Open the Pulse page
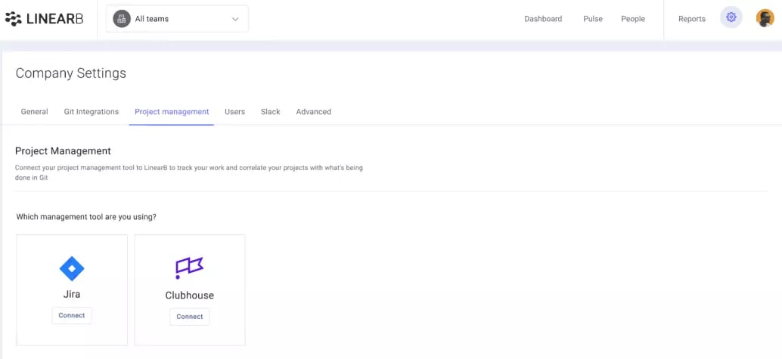The width and height of the screenshot is (782, 359). click(593, 19)
